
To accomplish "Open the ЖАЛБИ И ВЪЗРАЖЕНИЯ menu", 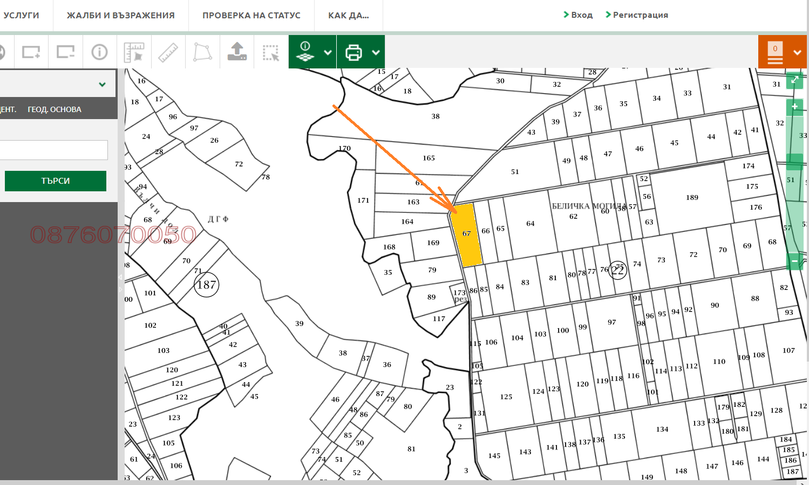I will pyautogui.click(x=121, y=16).
